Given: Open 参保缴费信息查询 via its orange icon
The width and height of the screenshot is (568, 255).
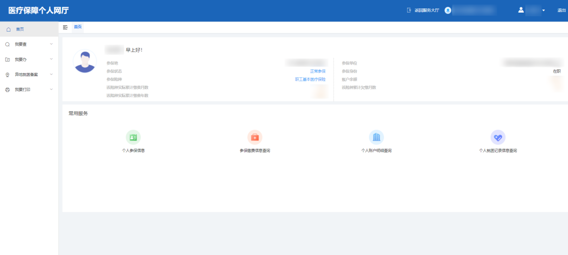Looking at the screenshot, I should [x=255, y=137].
